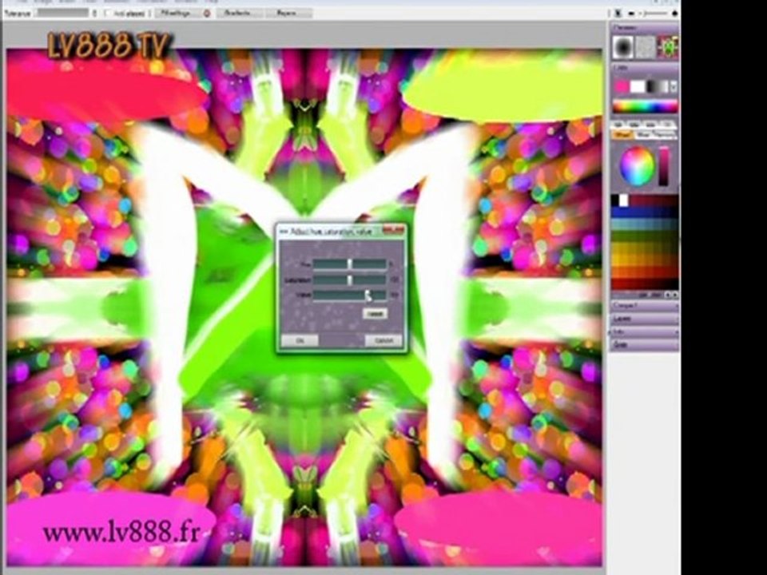This screenshot has height=575, width=767.
Task: Click the Reset button in the dialog
Action: (x=376, y=314)
